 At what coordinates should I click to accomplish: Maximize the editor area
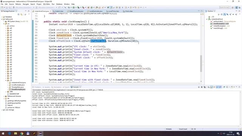(202, 11)
